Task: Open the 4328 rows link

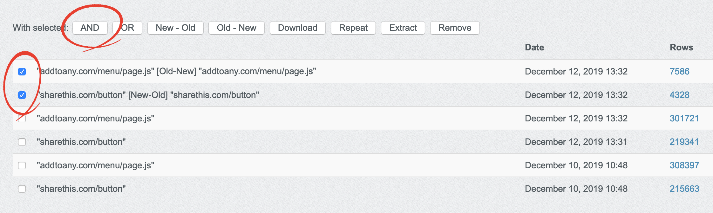Action: (679, 95)
